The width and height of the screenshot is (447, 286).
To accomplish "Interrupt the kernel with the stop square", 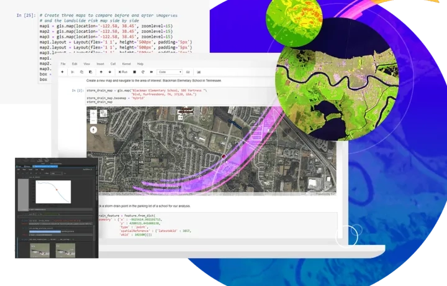I will point(135,72).
